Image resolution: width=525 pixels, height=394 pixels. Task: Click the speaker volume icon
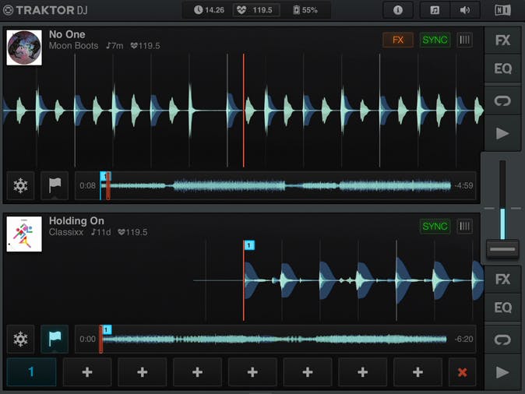pos(465,10)
